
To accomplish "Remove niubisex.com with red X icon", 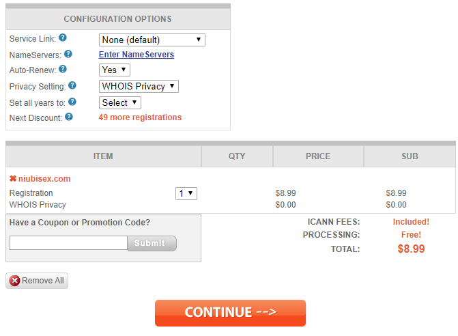I will pyautogui.click(x=12, y=179).
